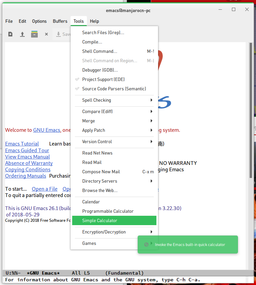Click the Open File upload-arrow icon
The height and width of the screenshot is (285, 256).
pyautogui.click(x=22, y=34)
